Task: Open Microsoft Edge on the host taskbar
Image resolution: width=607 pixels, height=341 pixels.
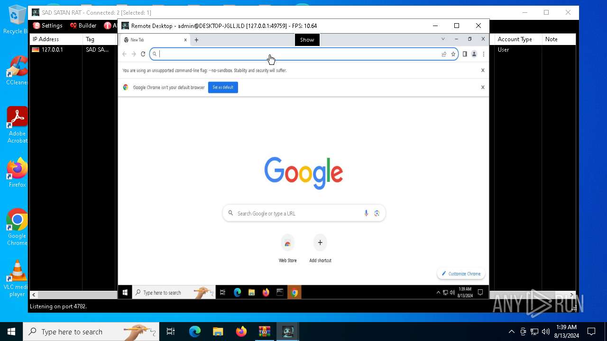Action: pos(195,332)
